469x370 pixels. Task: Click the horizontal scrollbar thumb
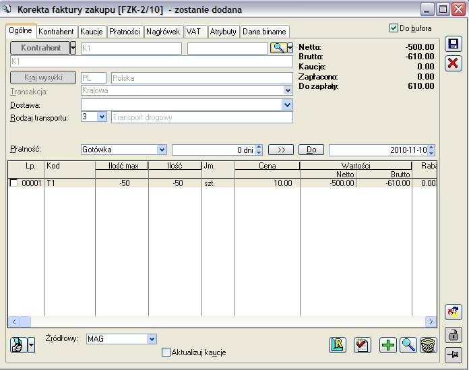click(25, 322)
